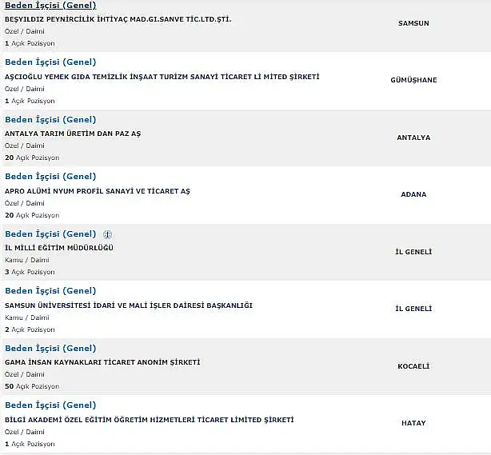Select the HATAY location label

pos(413,423)
